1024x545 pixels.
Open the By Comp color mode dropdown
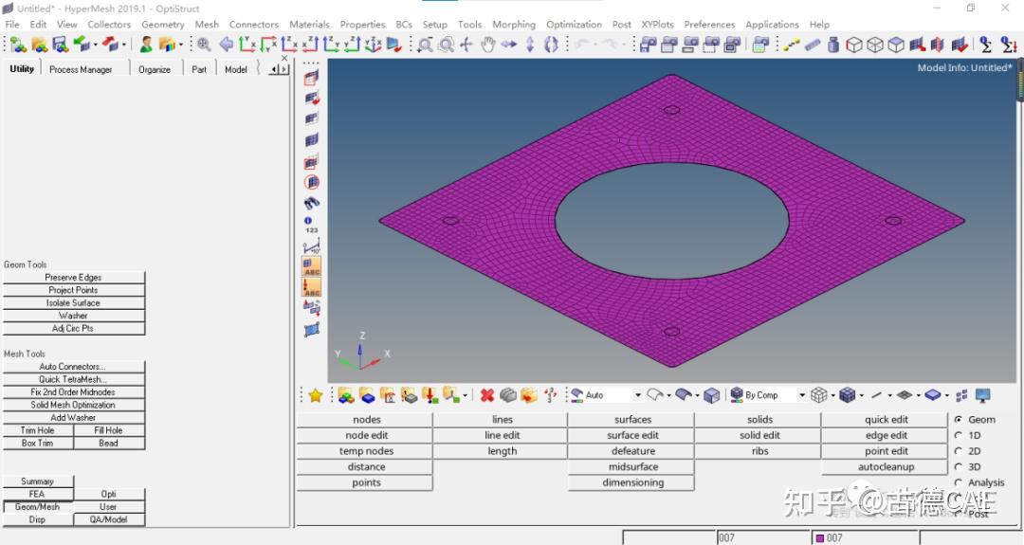(802, 395)
